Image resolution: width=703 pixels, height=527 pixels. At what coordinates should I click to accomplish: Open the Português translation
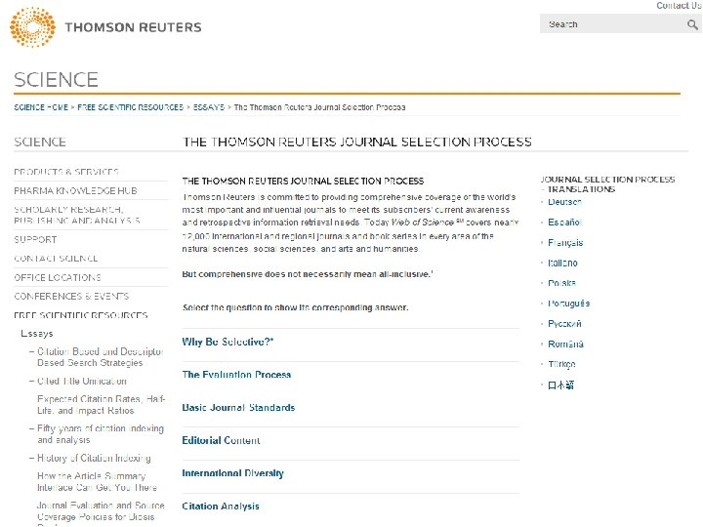click(x=569, y=304)
